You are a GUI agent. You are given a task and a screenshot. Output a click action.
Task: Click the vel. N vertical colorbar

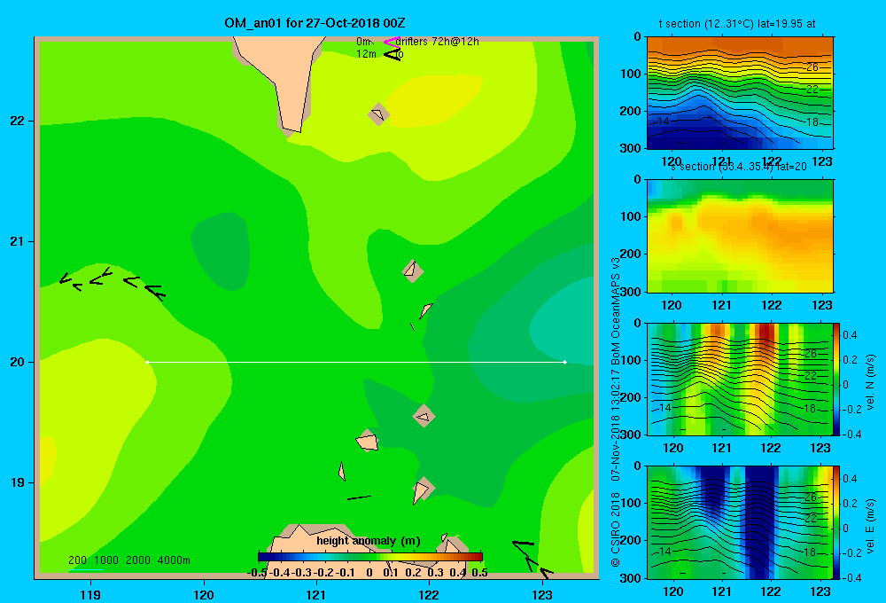(x=837, y=379)
